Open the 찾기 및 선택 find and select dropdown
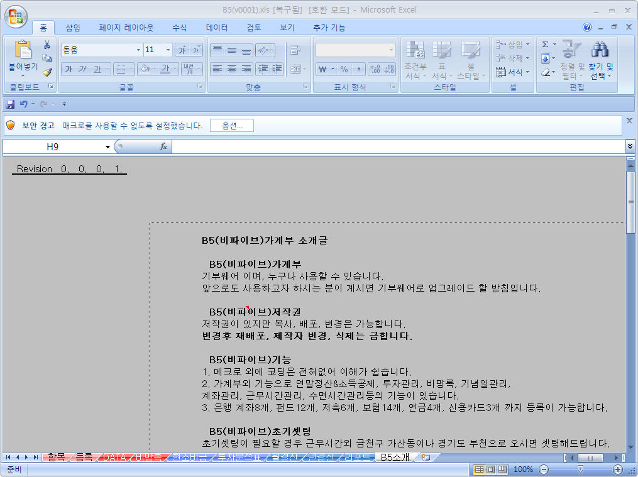This screenshot has height=477, width=638. pyautogui.click(x=600, y=60)
